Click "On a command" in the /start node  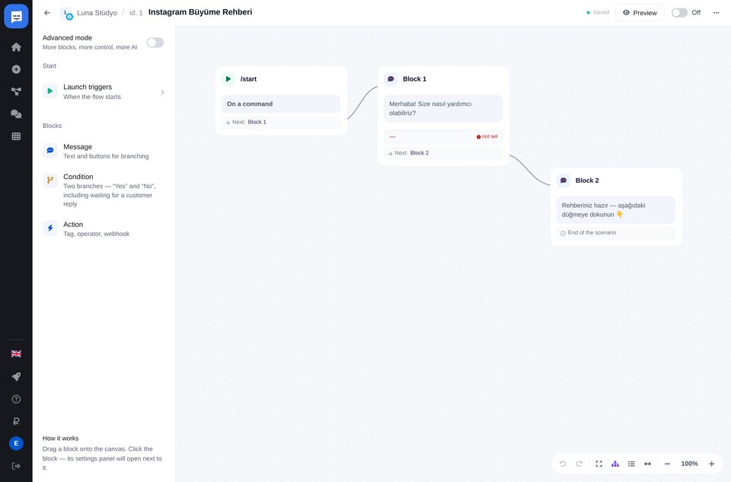pyautogui.click(x=281, y=104)
